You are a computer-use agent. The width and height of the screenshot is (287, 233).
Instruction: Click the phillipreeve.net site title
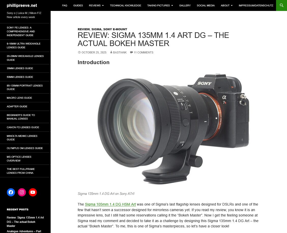22,5
